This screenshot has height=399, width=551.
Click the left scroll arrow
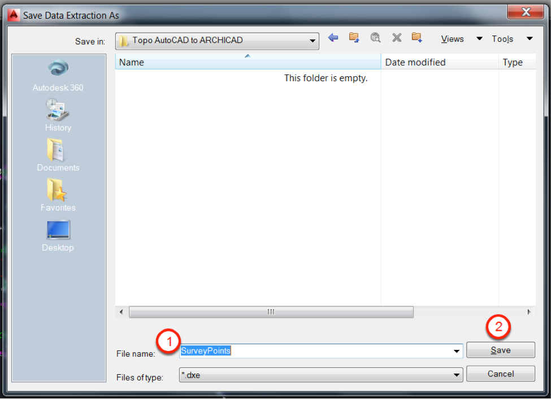(x=122, y=312)
